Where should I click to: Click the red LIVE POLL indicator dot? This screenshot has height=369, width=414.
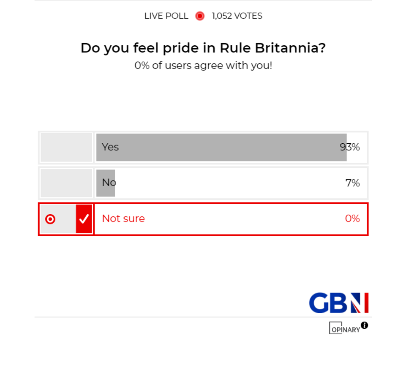pos(199,16)
